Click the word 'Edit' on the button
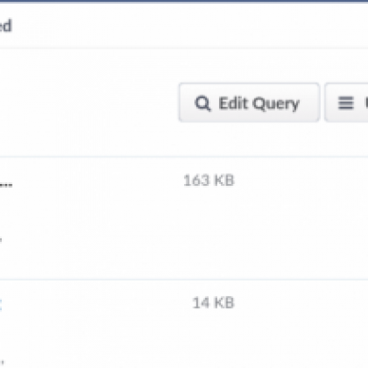Screen dimensions: 368x368 click(x=233, y=103)
